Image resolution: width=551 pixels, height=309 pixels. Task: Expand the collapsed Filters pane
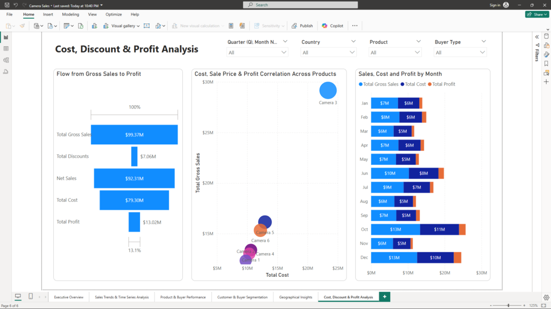[537, 36]
